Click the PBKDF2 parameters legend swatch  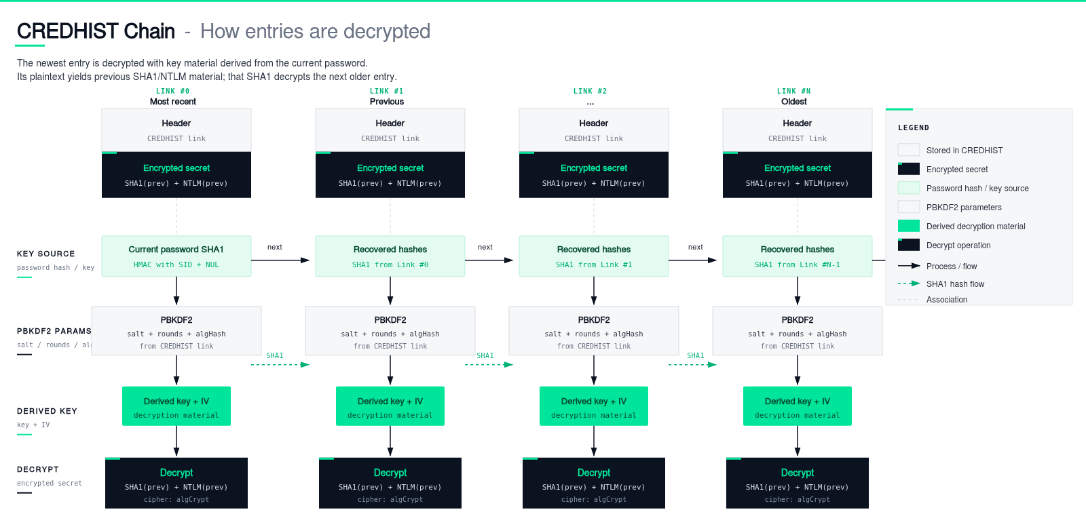[909, 207]
